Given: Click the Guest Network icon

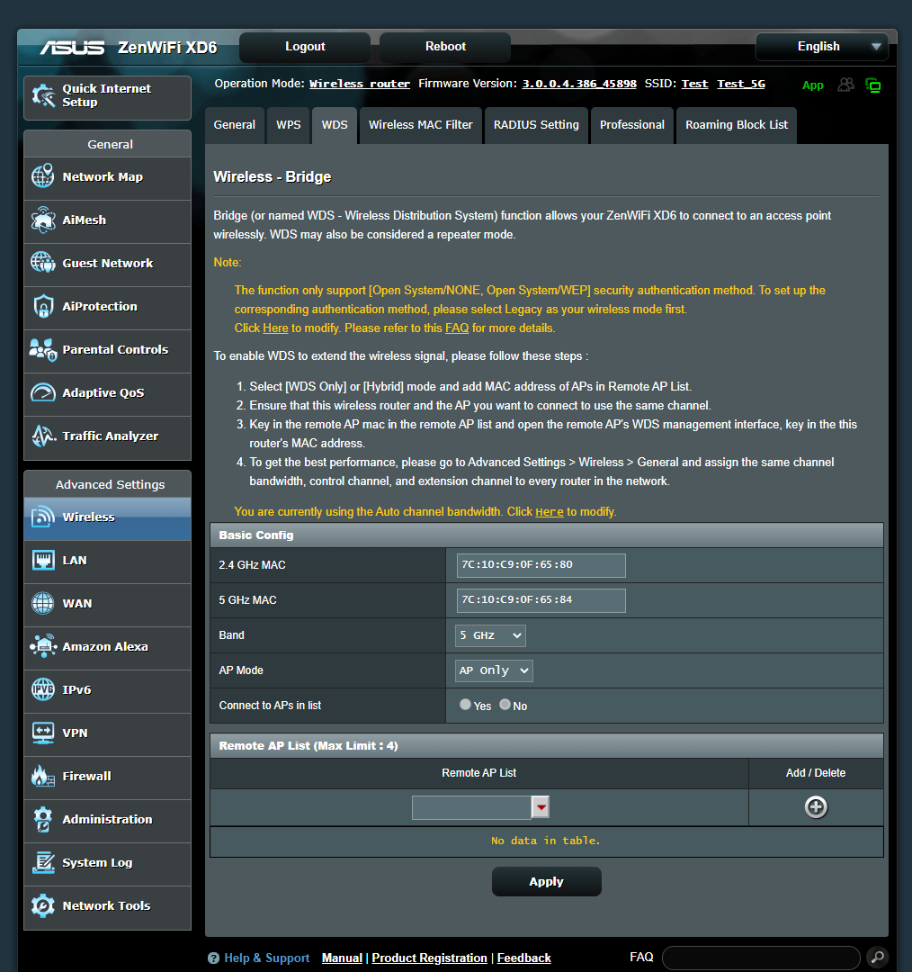Looking at the screenshot, I should (x=43, y=263).
